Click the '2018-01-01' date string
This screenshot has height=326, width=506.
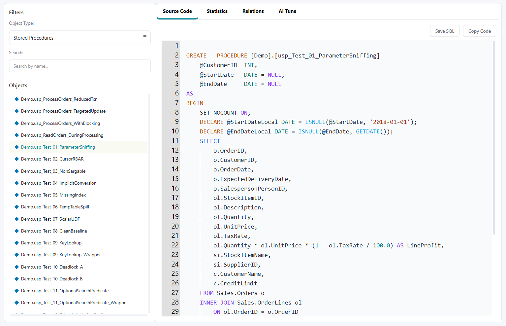pyautogui.click(x=390, y=122)
